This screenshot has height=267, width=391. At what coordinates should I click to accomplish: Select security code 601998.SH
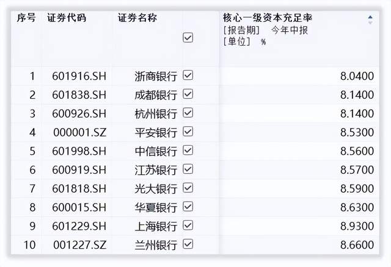tap(79, 151)
